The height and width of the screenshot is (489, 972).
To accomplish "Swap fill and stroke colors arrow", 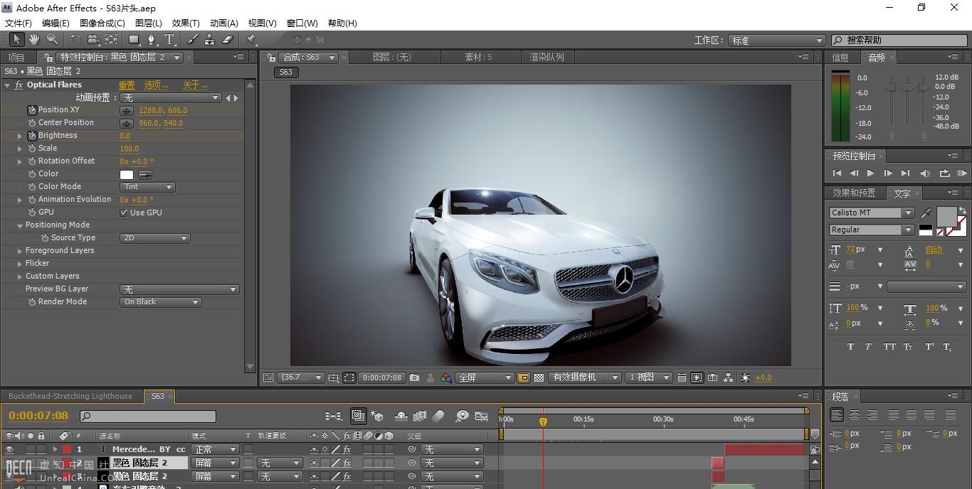I will (x=963, y=210).
